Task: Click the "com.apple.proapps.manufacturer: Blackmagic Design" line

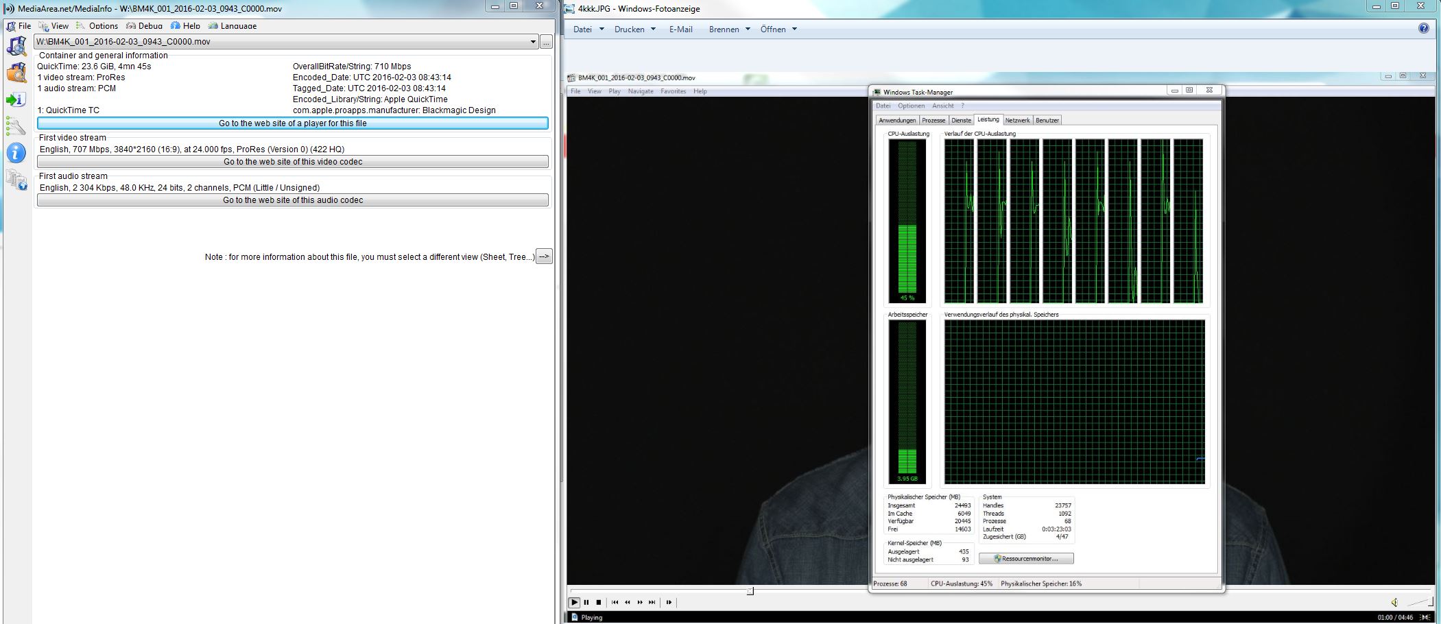Action: tap(394, 110)
